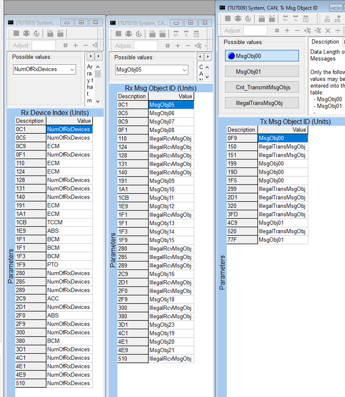Select MsgObj00 possible value in TU7009

262,56
